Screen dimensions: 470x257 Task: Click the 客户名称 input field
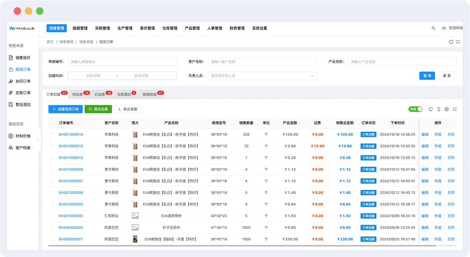[x=262, y=62]
